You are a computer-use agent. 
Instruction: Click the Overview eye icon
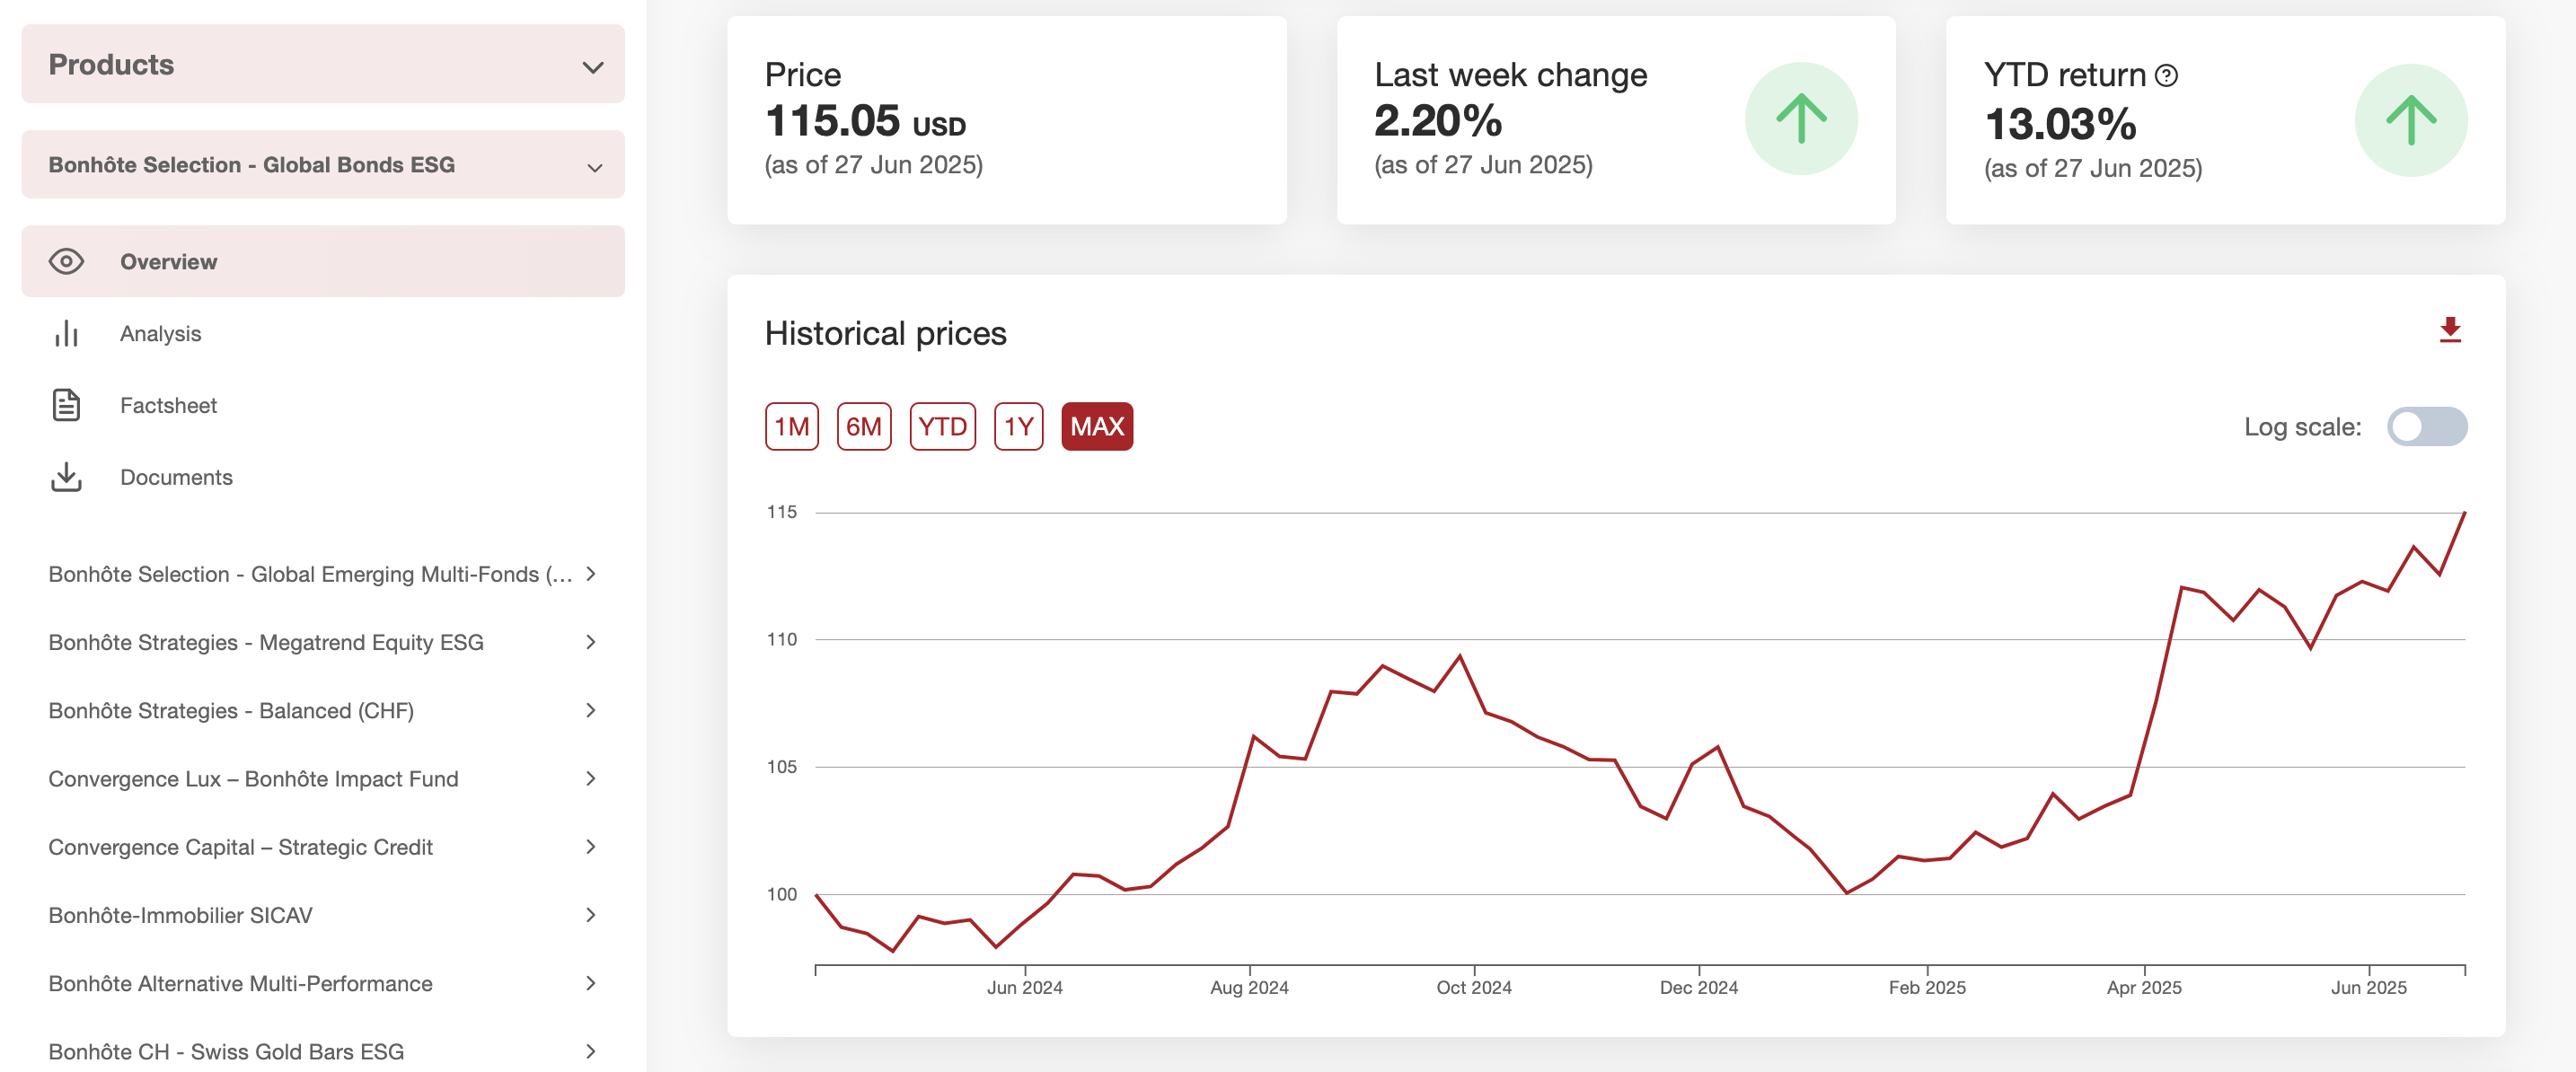(66, 262)
